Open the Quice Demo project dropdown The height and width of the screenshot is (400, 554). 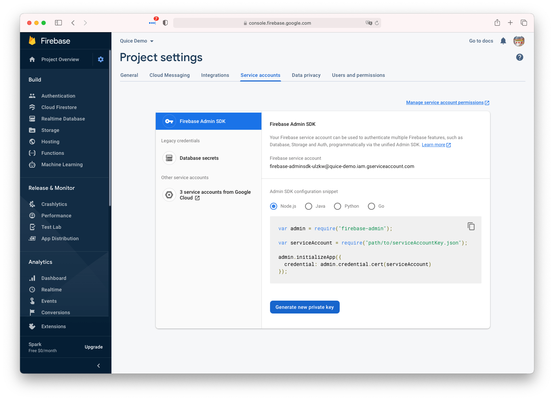click(137, 41)
